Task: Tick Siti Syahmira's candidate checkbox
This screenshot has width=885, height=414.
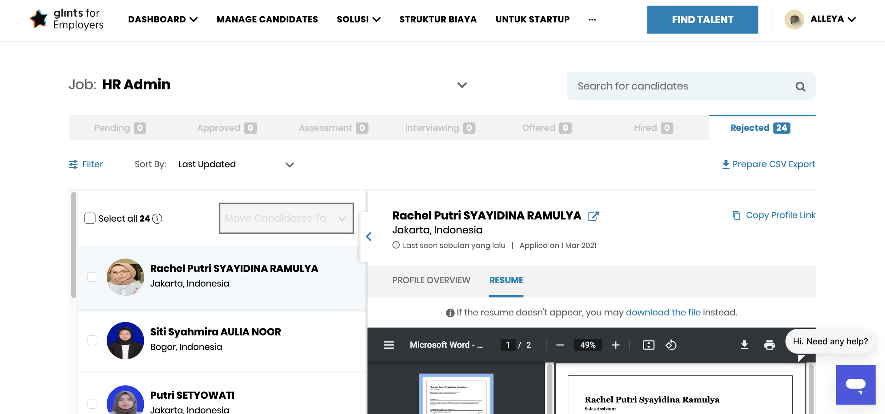Action: [x=92, y=340]
